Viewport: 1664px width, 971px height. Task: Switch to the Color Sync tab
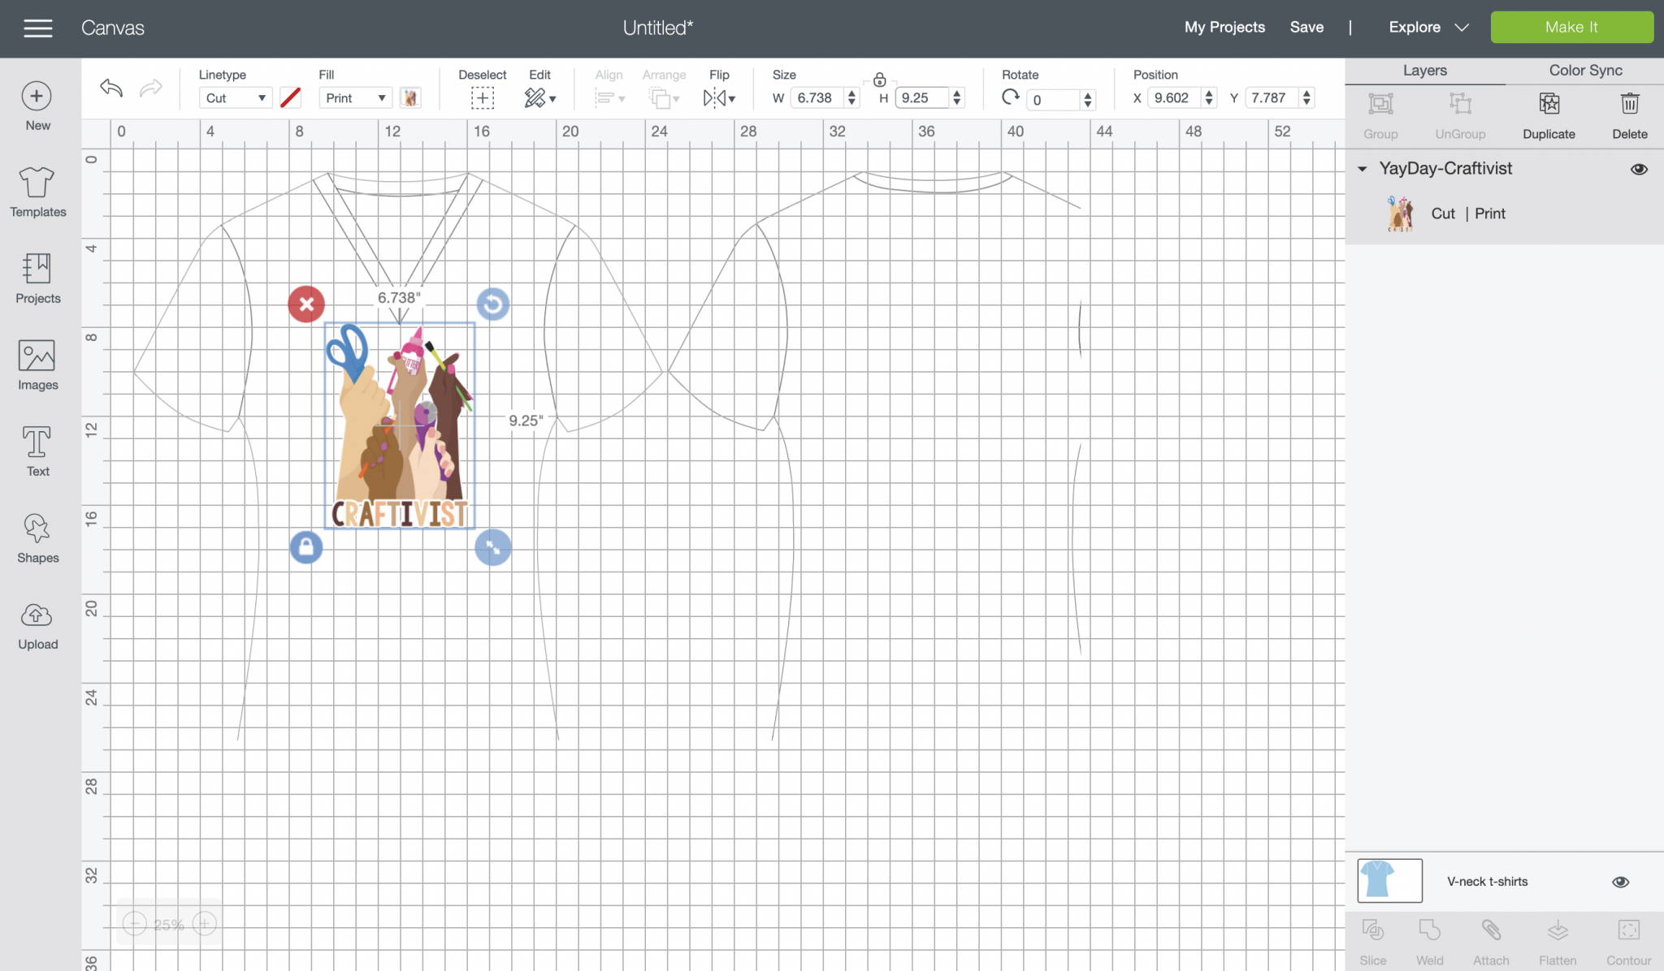point(1585,71)
